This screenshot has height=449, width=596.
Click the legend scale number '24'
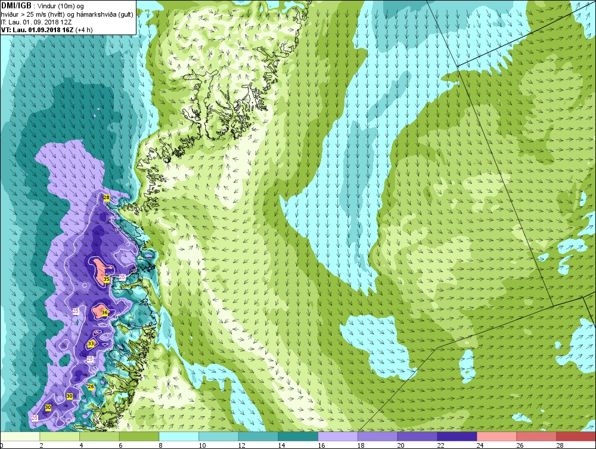click(480, 445)
